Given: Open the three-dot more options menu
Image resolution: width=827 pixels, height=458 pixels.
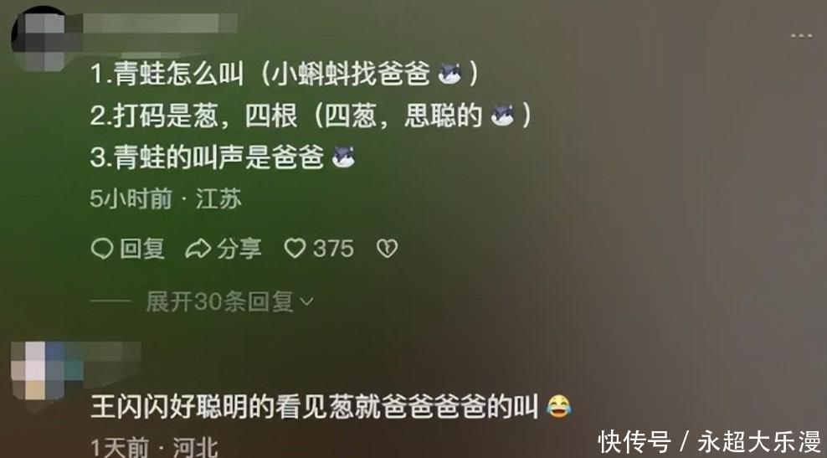Looking at the screenshot, I should click(x=801, y=36).
